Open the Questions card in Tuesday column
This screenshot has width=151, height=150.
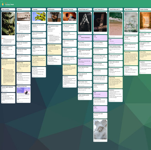click(x=39, y=72)
